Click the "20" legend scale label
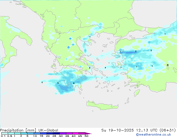 (48, 136)
